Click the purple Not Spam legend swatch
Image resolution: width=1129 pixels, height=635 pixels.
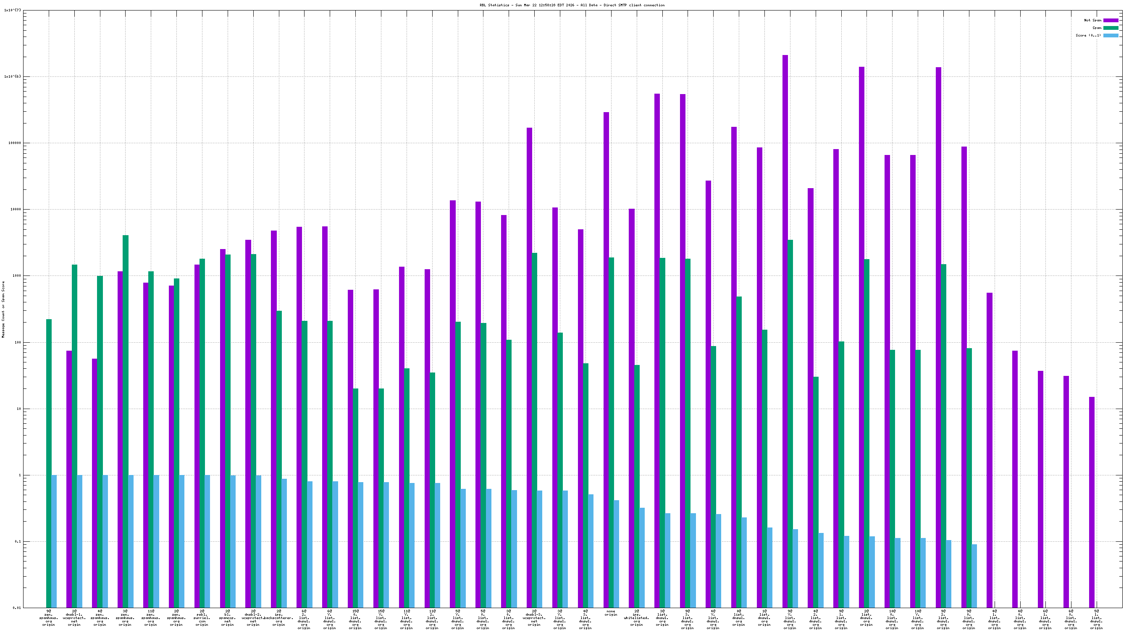click(1111, 20)
